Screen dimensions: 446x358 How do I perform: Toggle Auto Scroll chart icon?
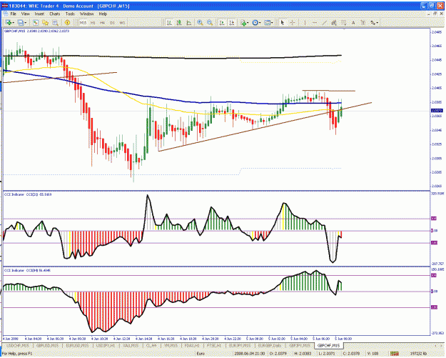222,22
